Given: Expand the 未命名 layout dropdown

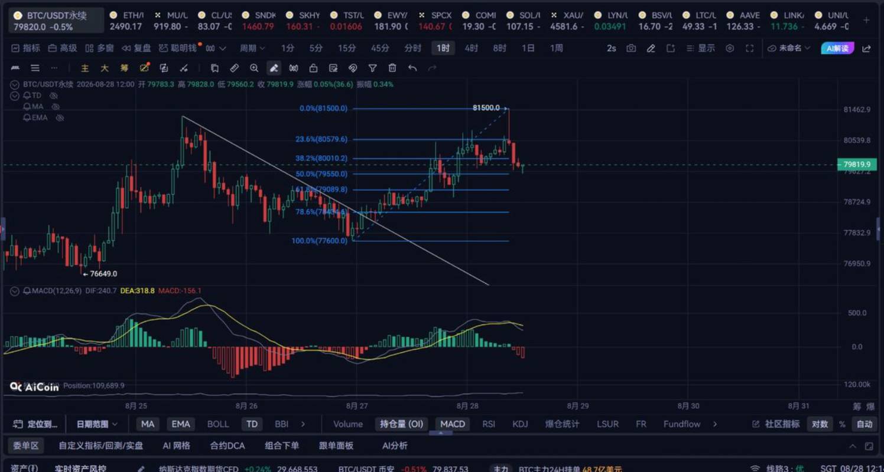Looking at the screenshot, I should (x=789, y=48).
